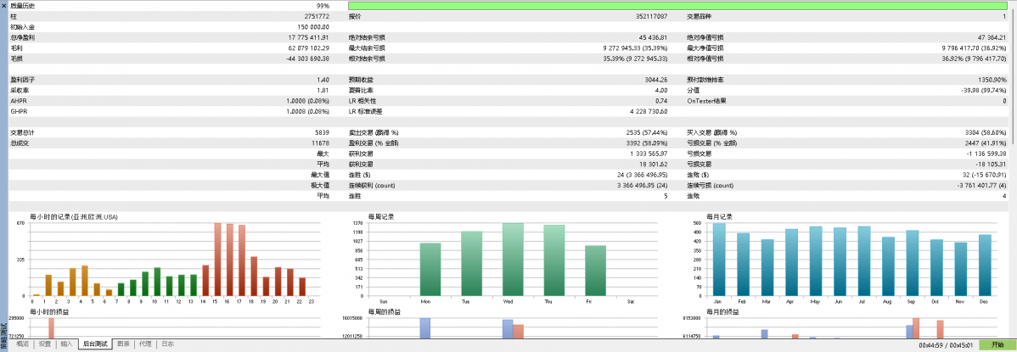Click largest profit trade 1 333 565.97
1017x352 pixels.
click(649, 154)
